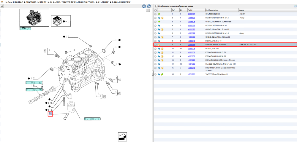Image resolution: width=297 pixels, height=142 pixels.
Task: Click the green arrow icon in TAPPET row
Action: click(162, 74)
